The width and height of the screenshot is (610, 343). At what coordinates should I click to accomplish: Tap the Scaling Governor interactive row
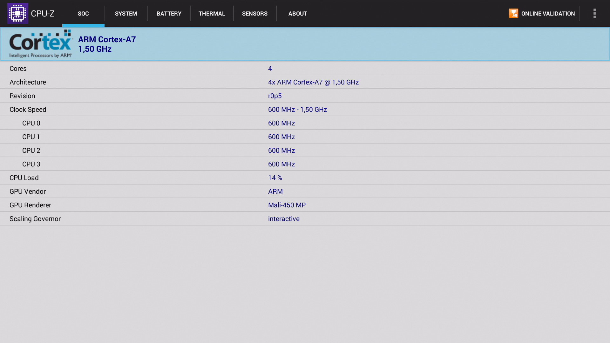coord(305,219)
